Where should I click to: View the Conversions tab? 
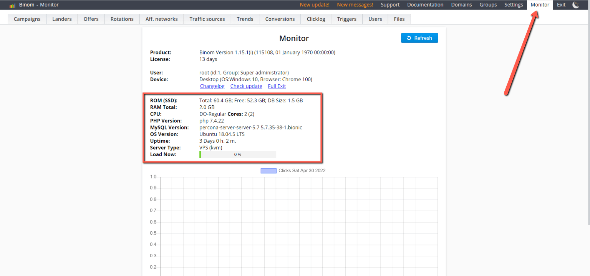(x=280, y=19)
